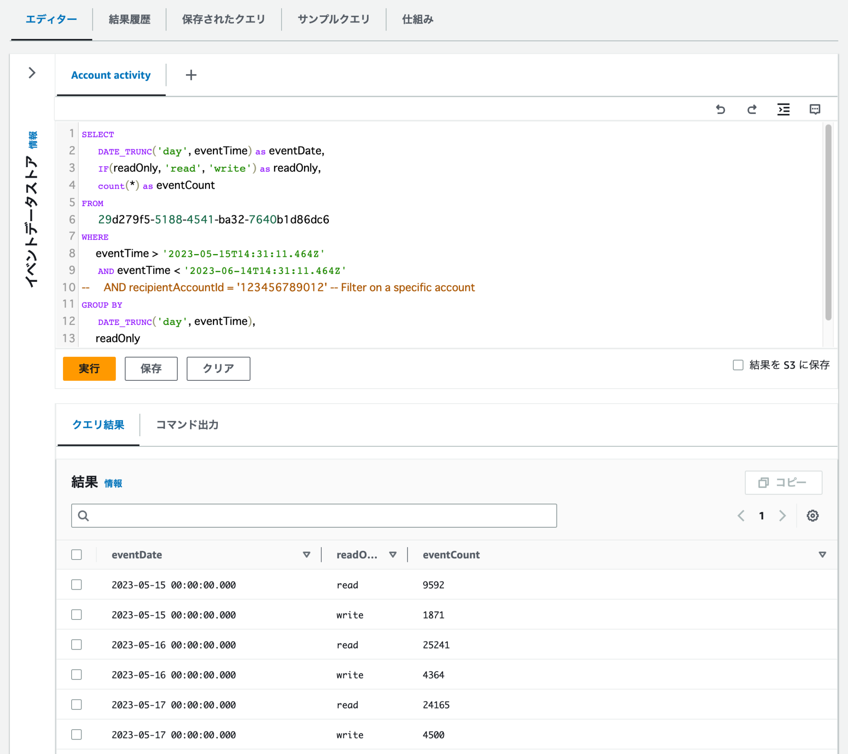Click the editor vertical scrollbar thumb
The height and width of the screenshot is (754, 848).
(828, 222)
